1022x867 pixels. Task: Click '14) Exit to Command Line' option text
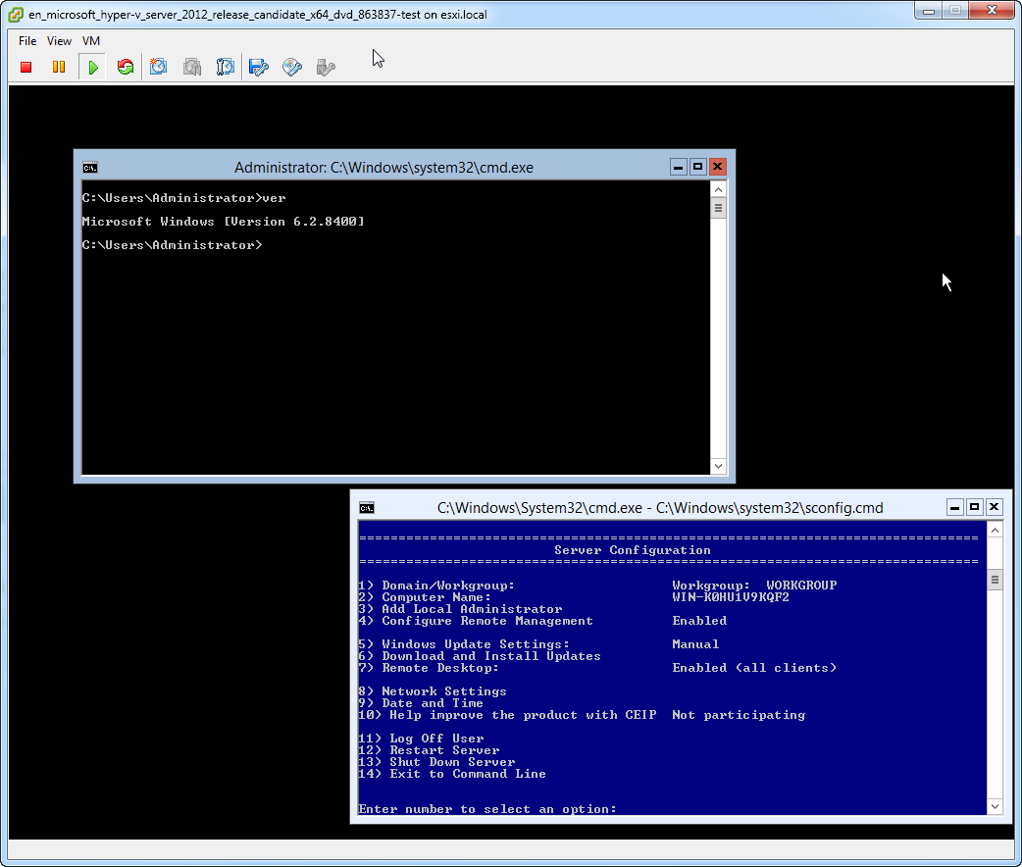[452, 773]
